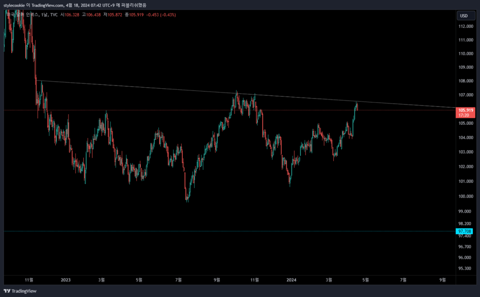Viewport: 480px width, 297px height.
Task: Click the red 105.919 current price label
Action: tap(465, 110)
